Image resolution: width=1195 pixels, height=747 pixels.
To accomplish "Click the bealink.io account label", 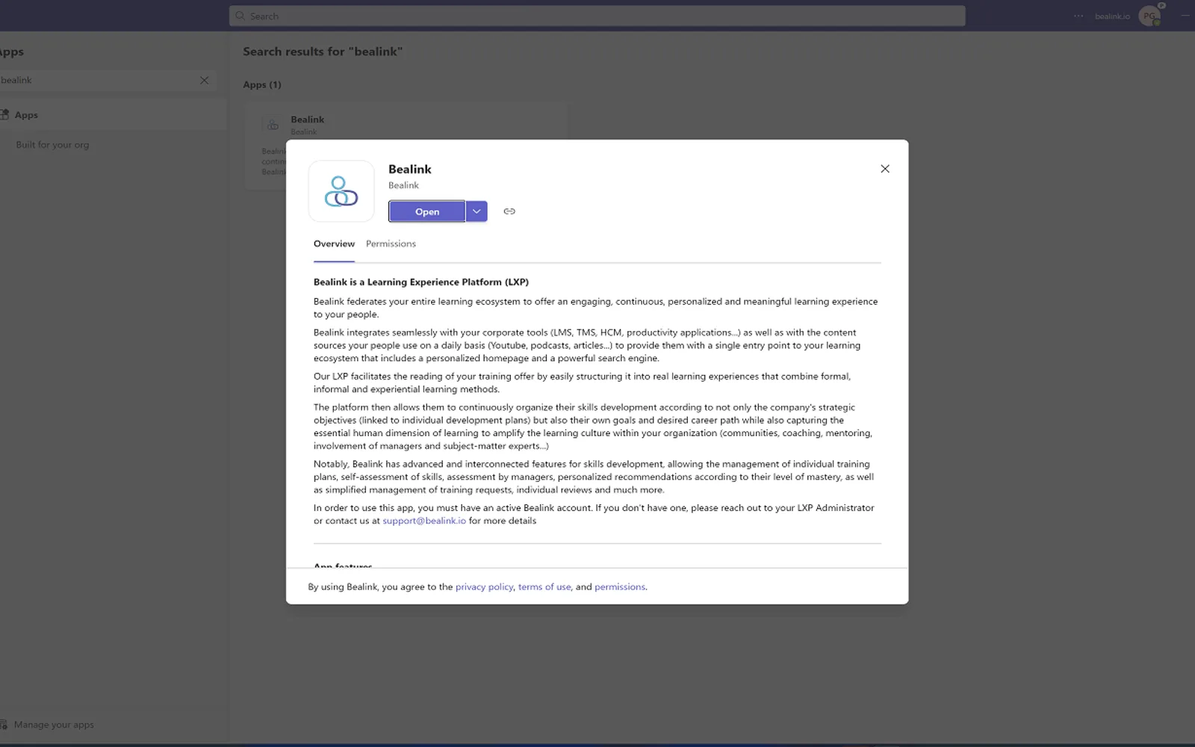I will (1112, 16).
